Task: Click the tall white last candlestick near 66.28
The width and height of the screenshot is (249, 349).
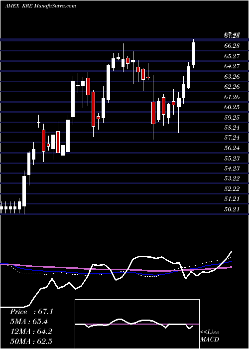Action: [193, 53]
